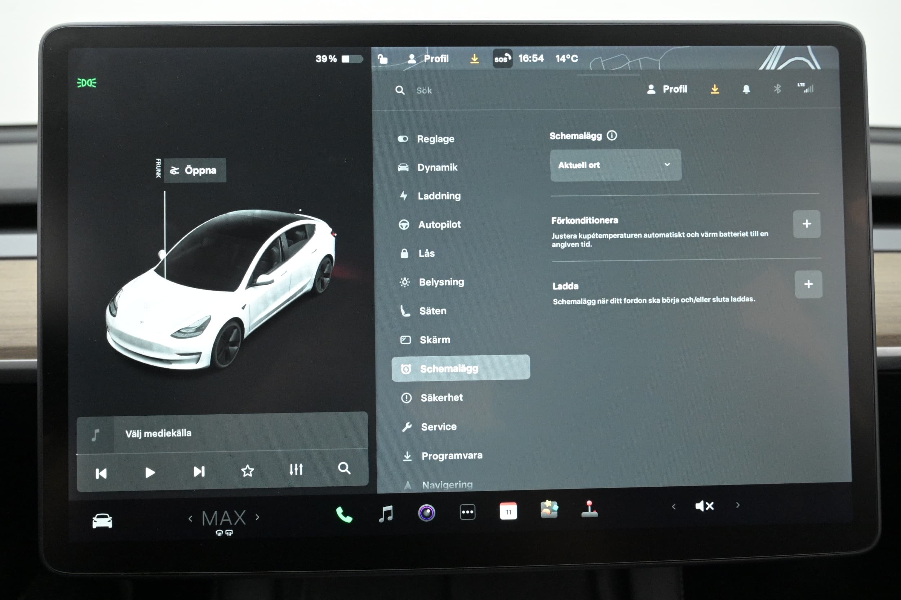Open the phone app in bottom bar
The height and width of the screenshot is (600, 901).
tap(344, 515)
